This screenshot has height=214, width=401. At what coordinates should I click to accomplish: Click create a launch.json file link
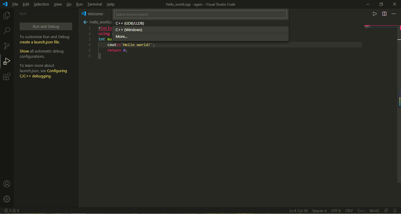(39, 42)
